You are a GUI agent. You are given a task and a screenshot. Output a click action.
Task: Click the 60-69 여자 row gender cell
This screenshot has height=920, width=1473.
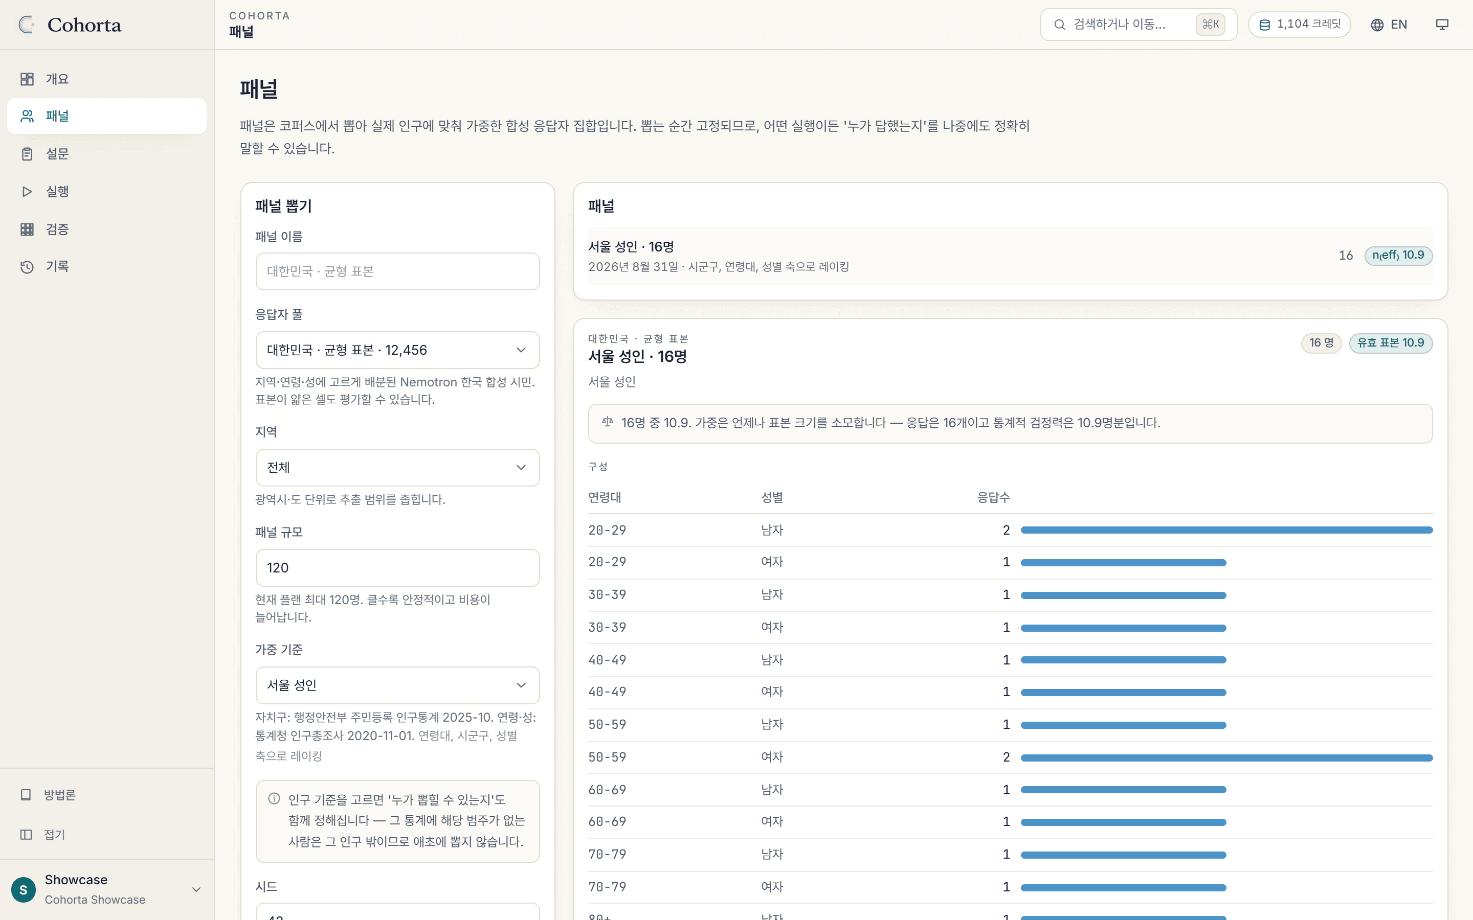772,821
